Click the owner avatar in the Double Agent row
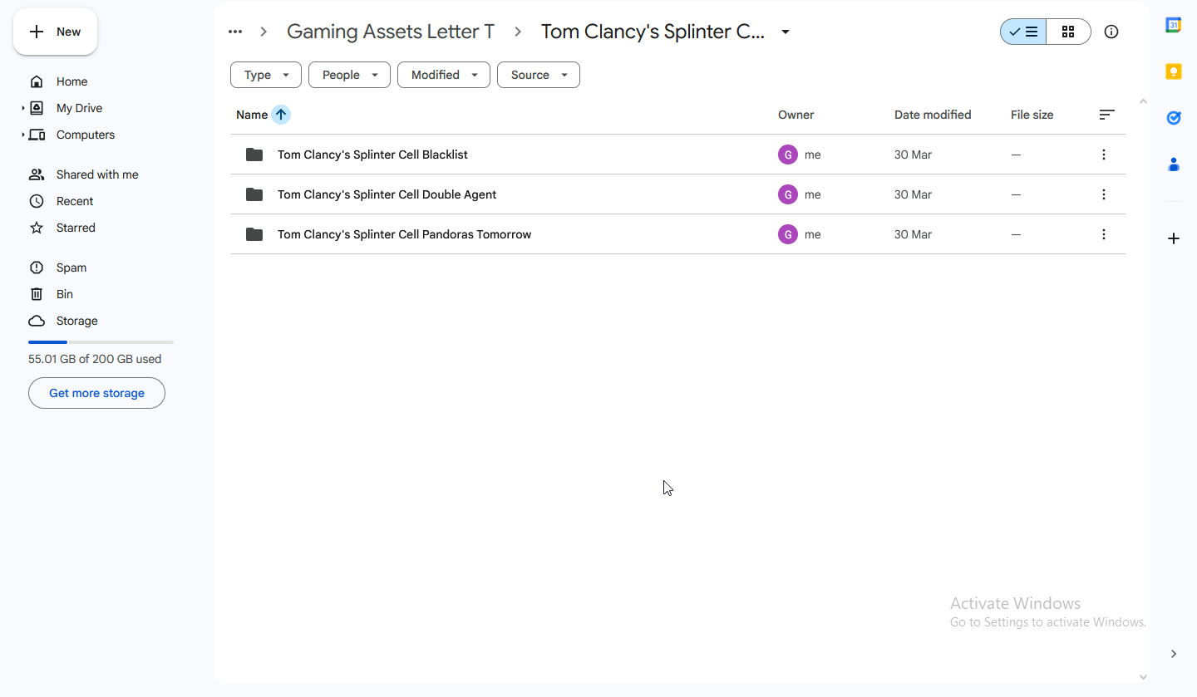The image size is (1197, 697). 788,194
